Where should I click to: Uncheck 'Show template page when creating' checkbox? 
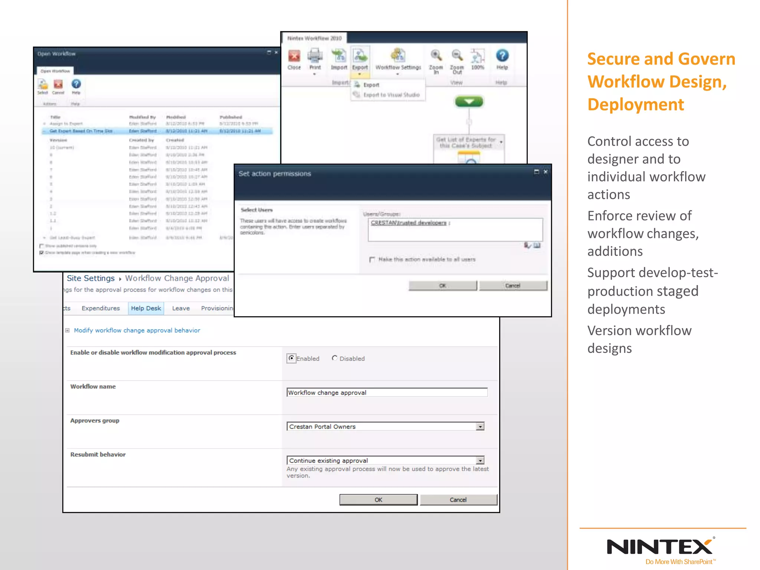pyautogui.click(x=42, y=253)
